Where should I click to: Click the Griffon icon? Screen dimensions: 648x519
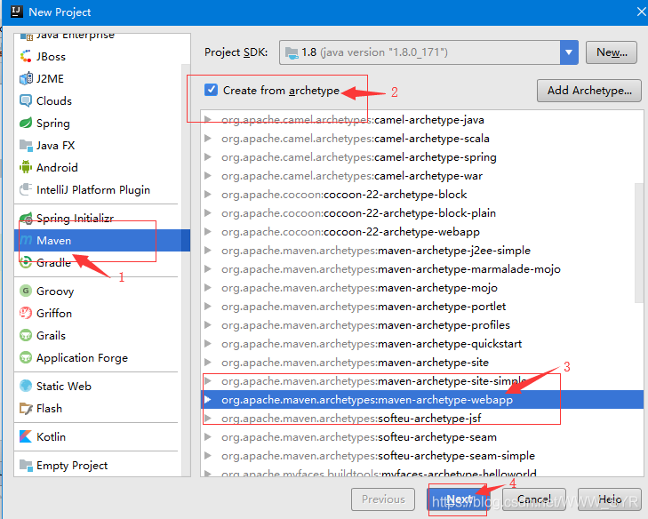[x=26, y=313]
